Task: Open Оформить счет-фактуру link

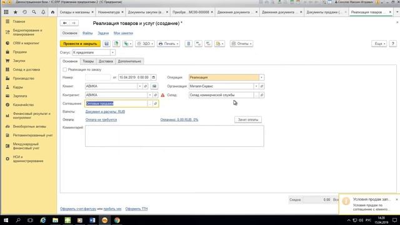Action: (78, 209)
